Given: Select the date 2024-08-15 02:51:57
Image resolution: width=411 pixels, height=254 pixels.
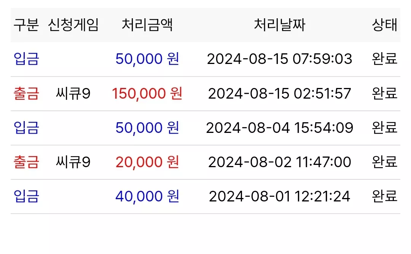Looking at the screenshot, I should (279, 93).
